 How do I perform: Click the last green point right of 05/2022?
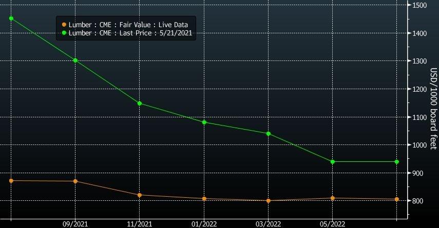397,162
